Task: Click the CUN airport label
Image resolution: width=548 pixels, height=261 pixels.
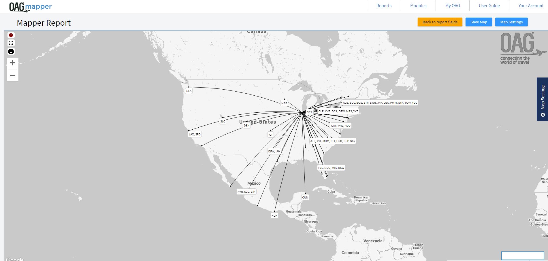Action: [305, 198]
